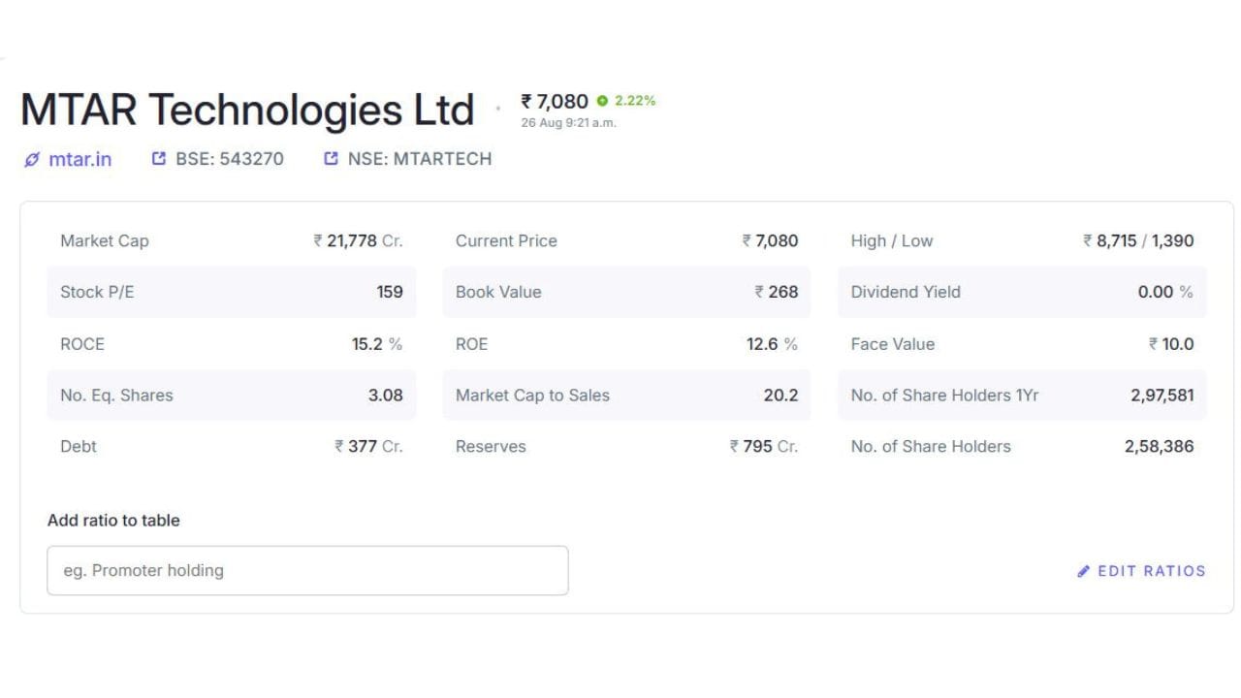Focus the Add ratio to table input
Viewport: 1241px width, 698px height.
click(x=307, y=570)
